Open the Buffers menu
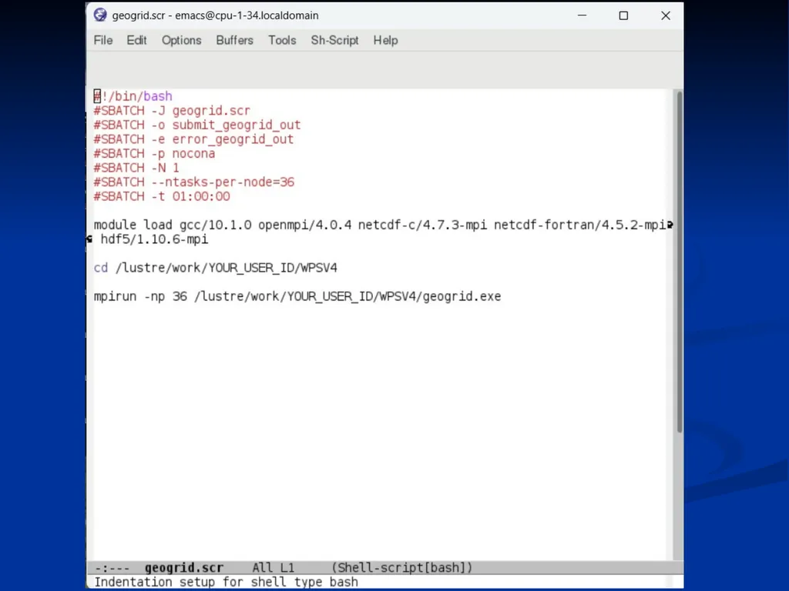The height and width of the screenshot is (591, 789). tap(234, 40)
